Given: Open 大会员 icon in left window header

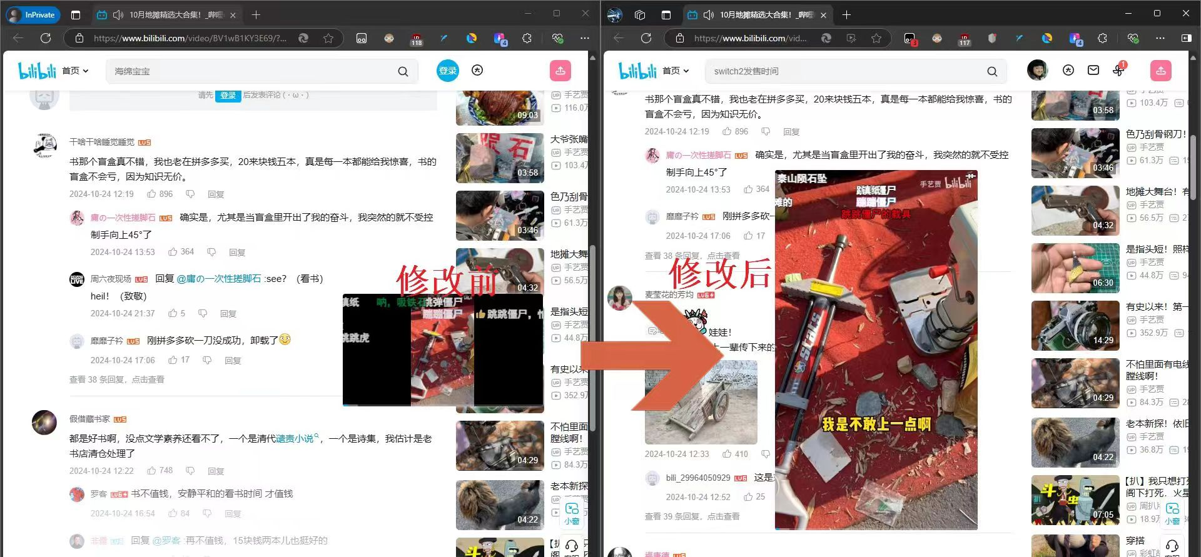Looking at the screenshot, I should (x=477, y=70).
